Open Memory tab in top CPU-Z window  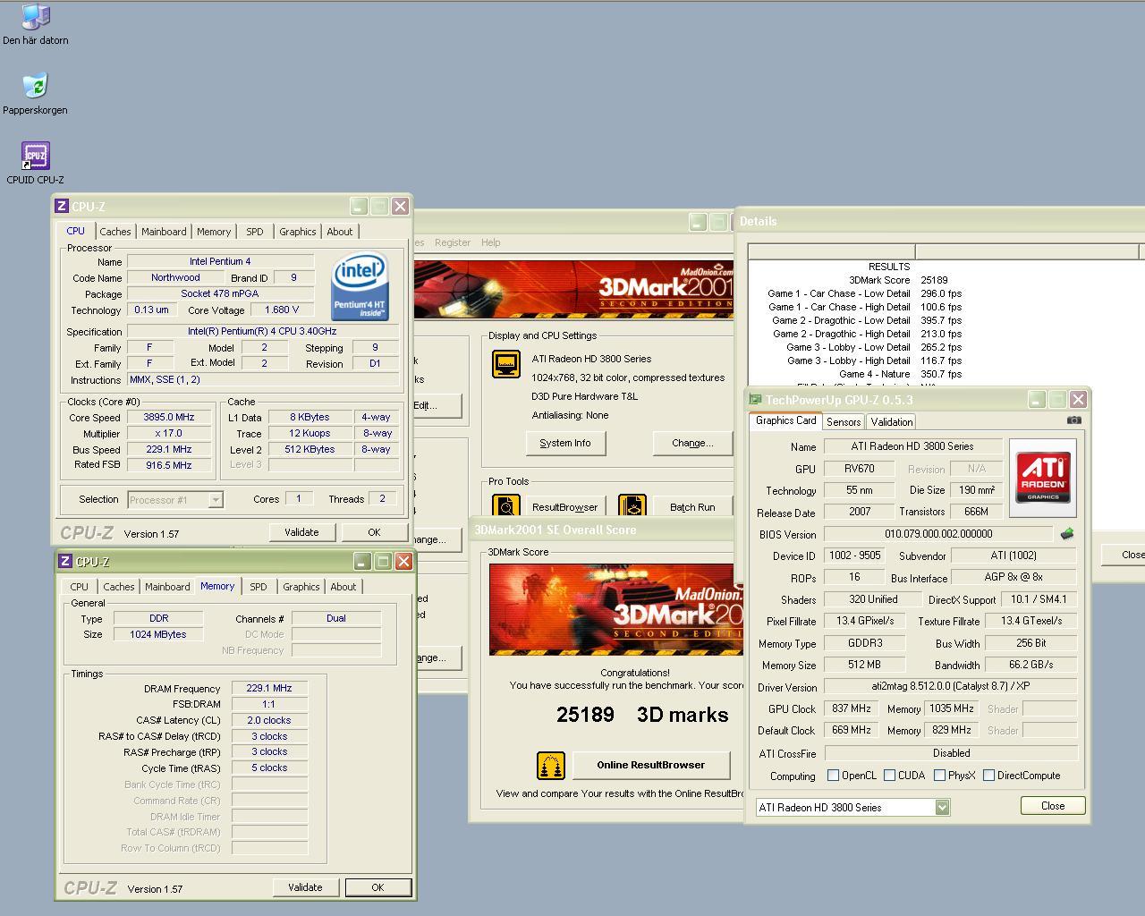point(214,232)
